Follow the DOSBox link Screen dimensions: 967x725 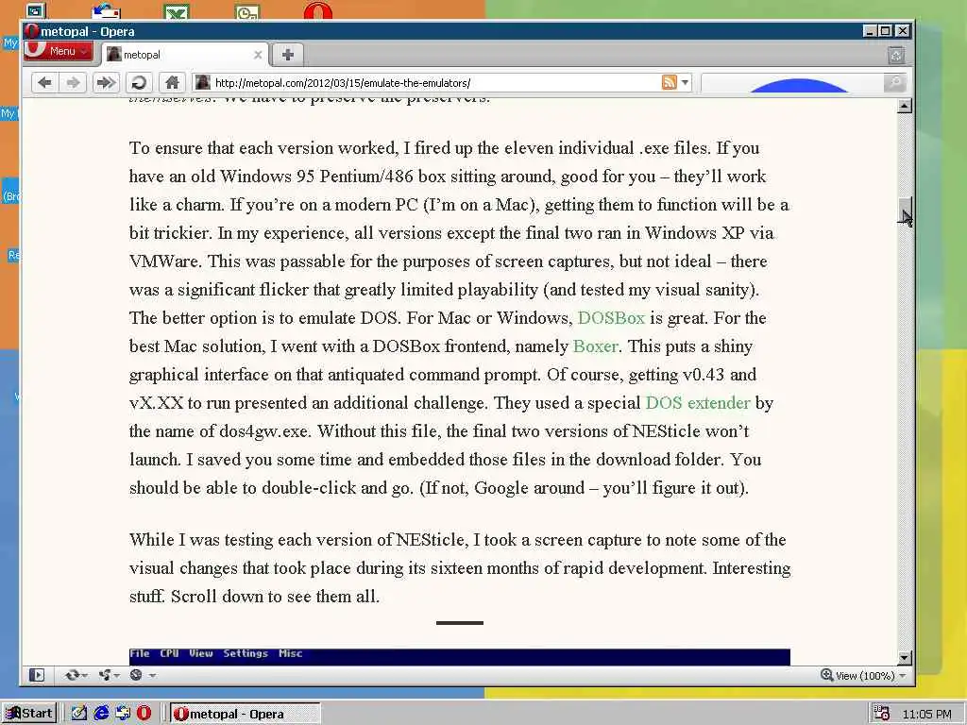(611, 318)
